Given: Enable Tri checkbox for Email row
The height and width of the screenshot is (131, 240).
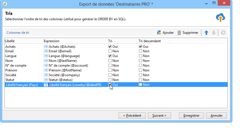Looking at the screenshot, I should pyautogui.click(x=110, y=51).
